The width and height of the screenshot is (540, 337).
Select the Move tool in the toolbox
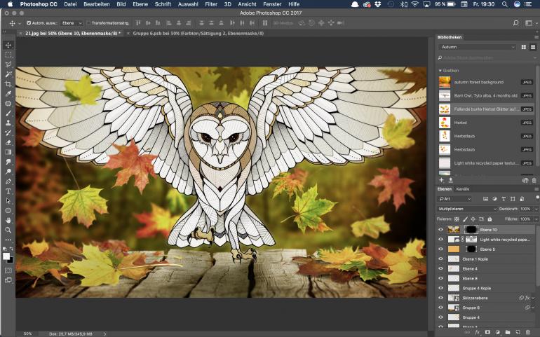(8, 45)
